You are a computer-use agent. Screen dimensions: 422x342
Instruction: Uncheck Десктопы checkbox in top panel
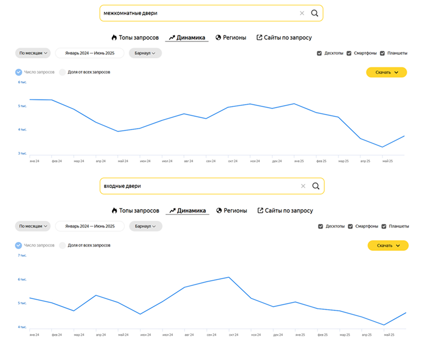[x=319, y=53]
